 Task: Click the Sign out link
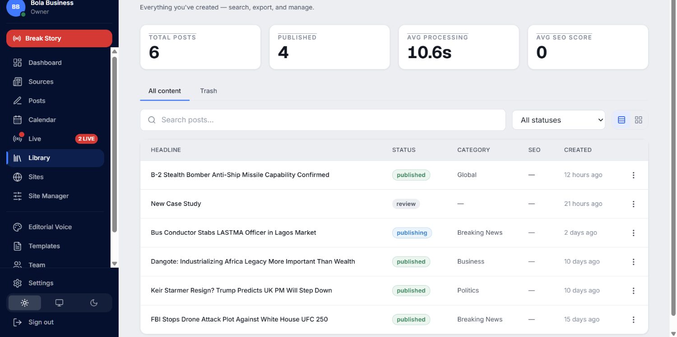(41, 322)
